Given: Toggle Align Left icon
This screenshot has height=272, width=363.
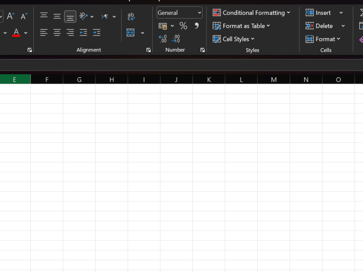Looking at the screenshot, I should tap(44, 32).
